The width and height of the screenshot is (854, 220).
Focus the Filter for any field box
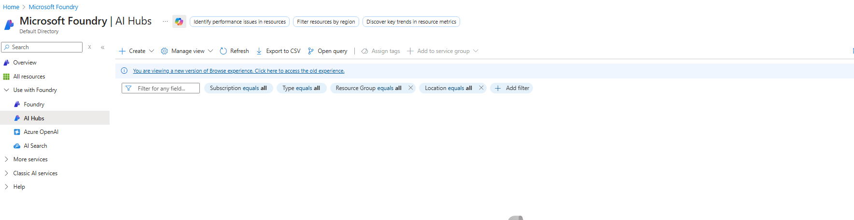point(161,88)
